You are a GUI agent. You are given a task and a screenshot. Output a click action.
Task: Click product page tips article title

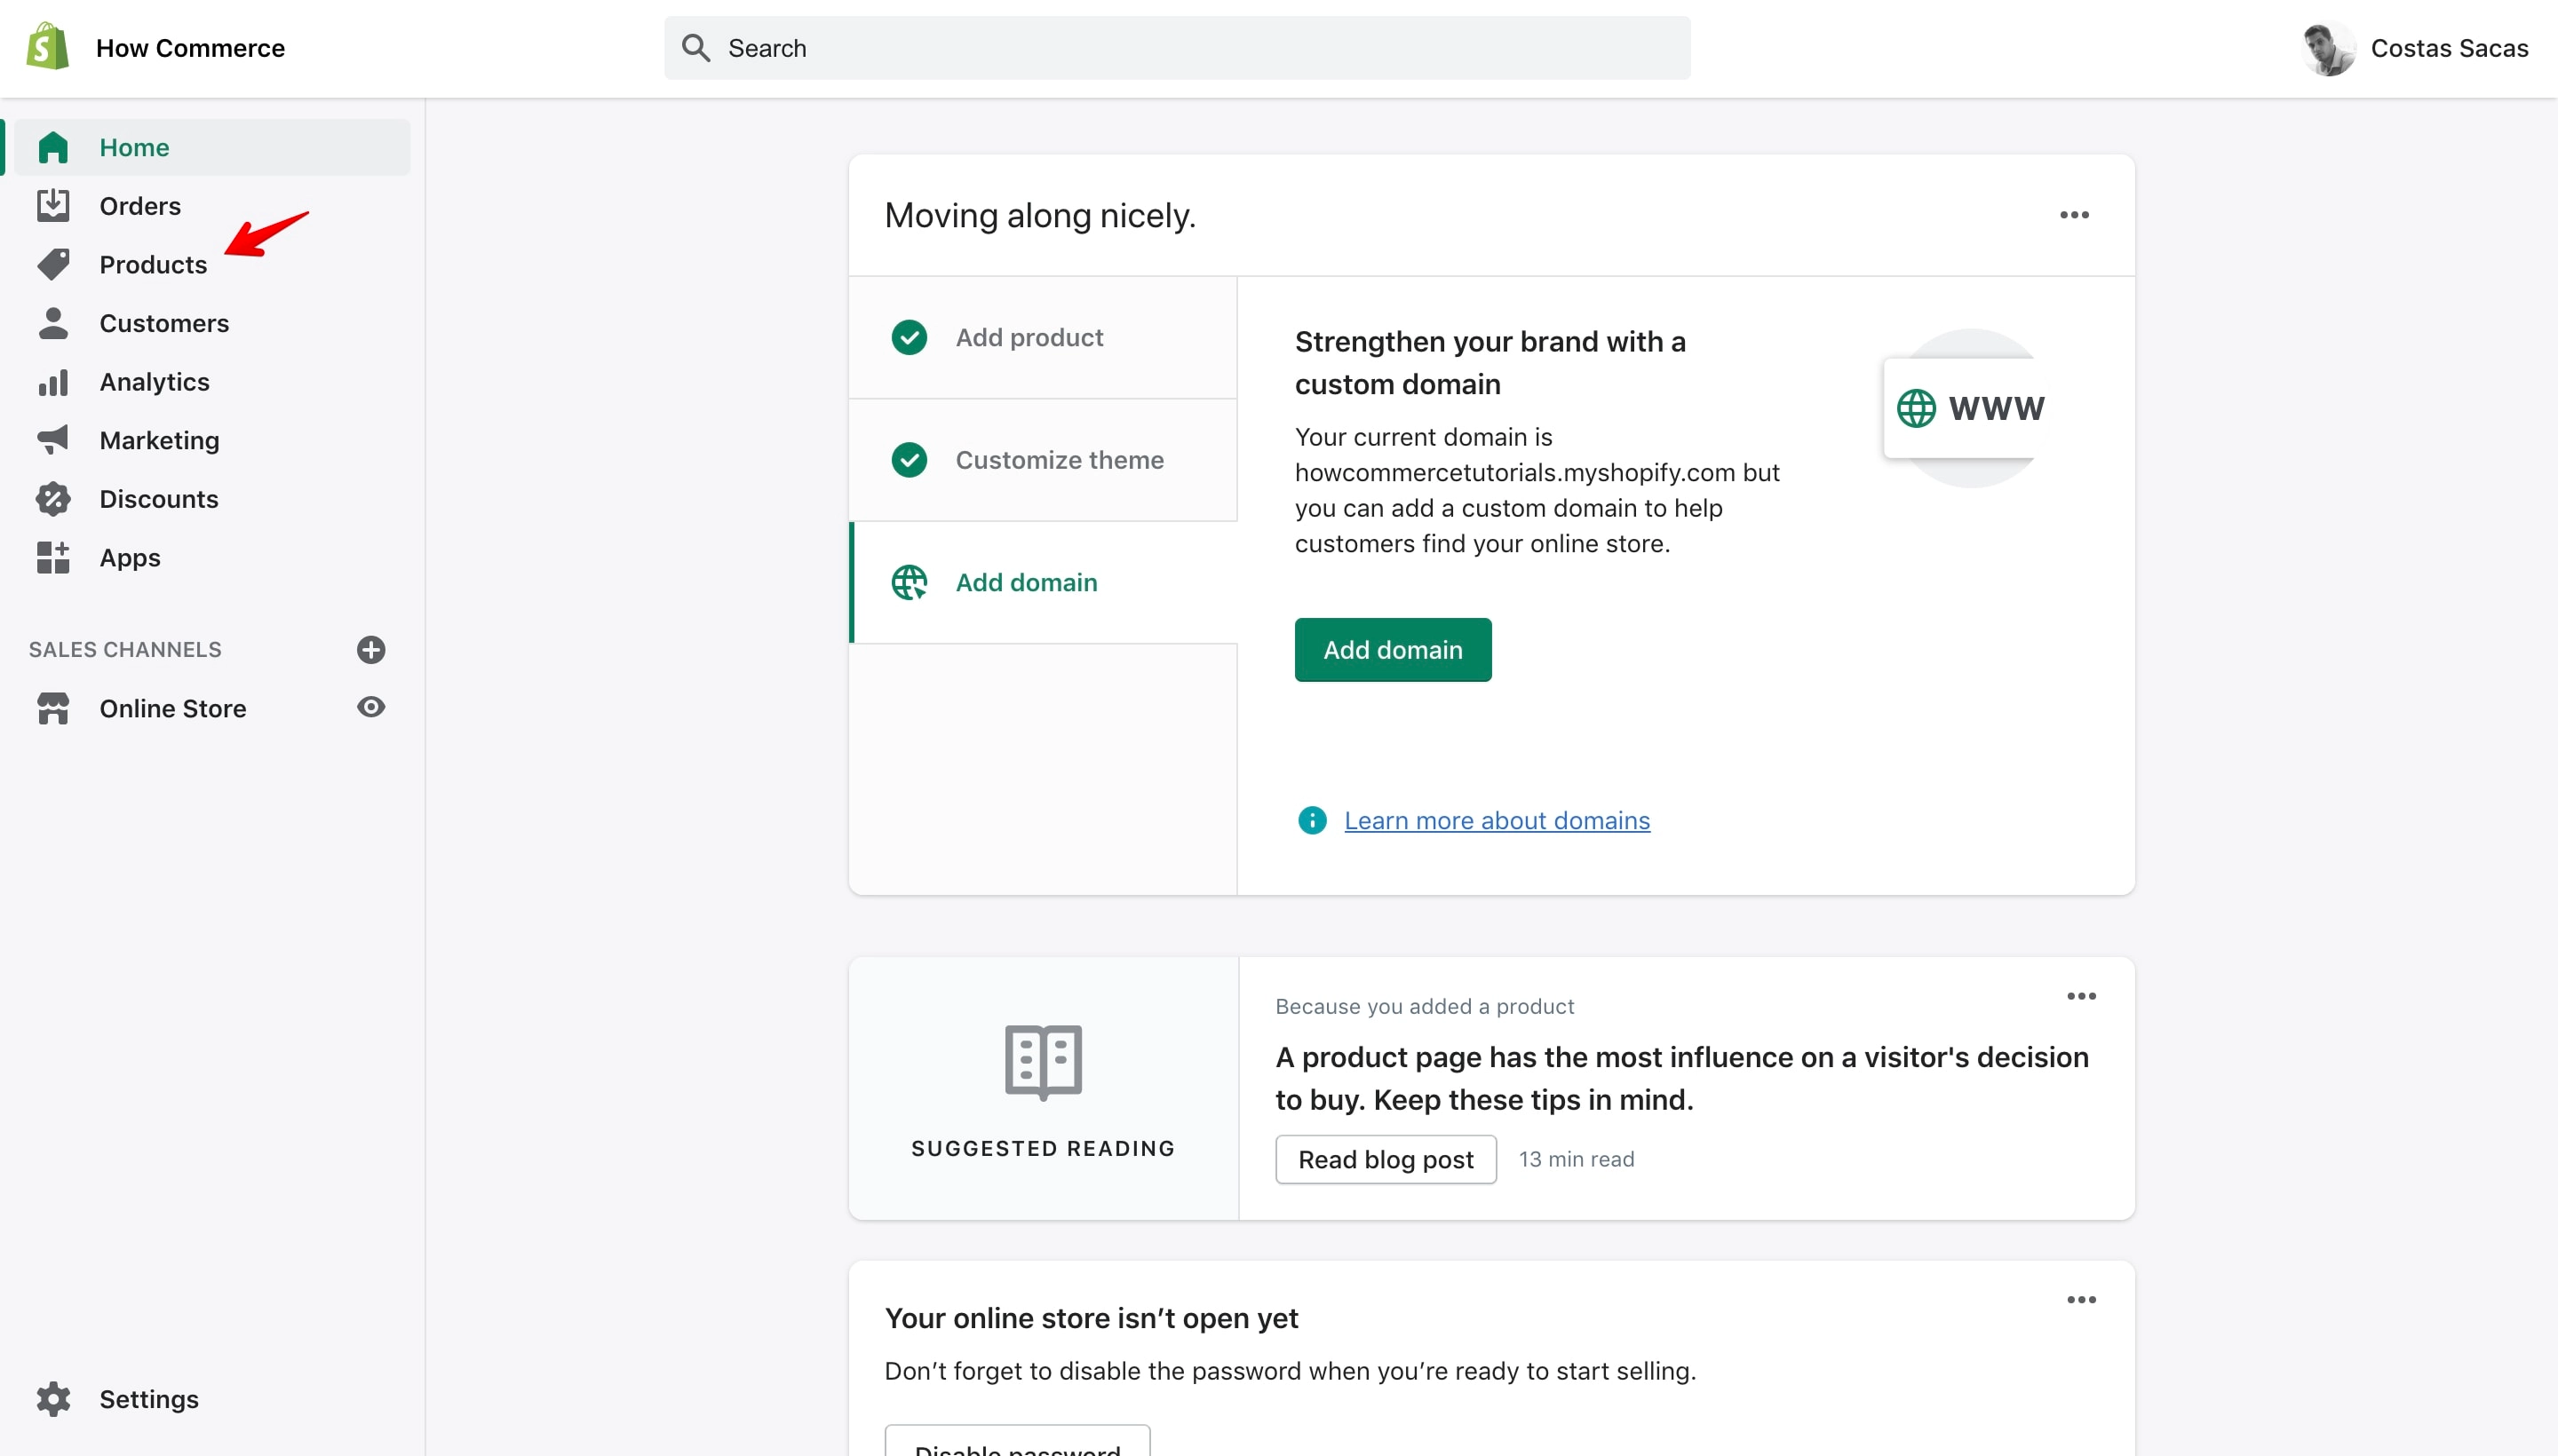click(1681, 1078)
